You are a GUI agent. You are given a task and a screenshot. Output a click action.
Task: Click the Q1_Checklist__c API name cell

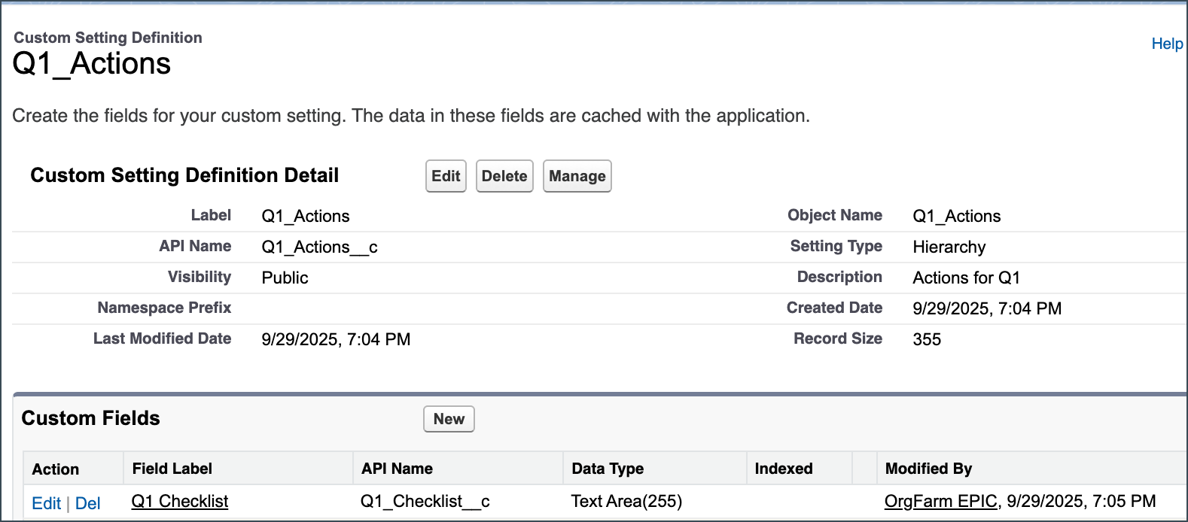tap(425, 502)
